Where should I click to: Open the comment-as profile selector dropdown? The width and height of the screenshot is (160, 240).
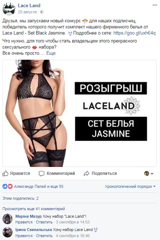149,173
